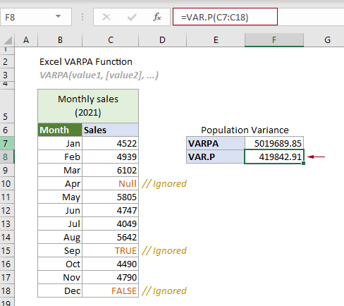Click the TRUE cell in the Sep row
344x306 pixels.
pos(111,250)
